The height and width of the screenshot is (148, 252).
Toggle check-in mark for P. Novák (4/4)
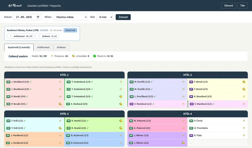(x=27, y=104)
